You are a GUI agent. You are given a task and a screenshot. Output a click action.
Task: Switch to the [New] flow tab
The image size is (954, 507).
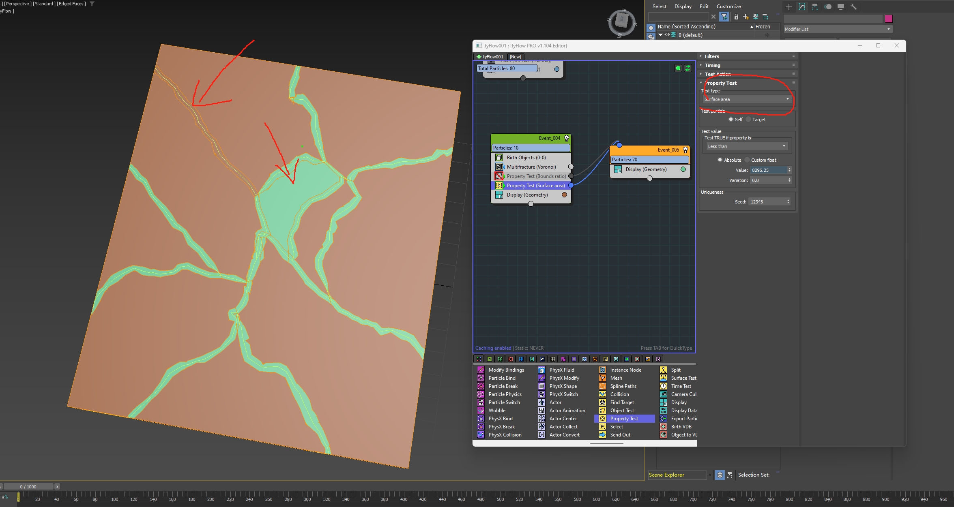[515, 57]
